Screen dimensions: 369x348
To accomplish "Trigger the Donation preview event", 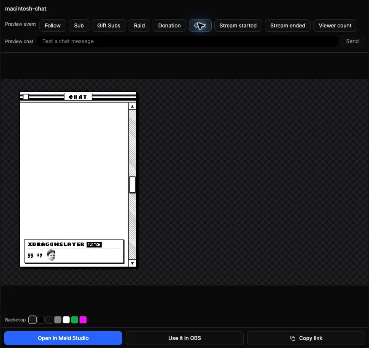I will click(170, 25).
